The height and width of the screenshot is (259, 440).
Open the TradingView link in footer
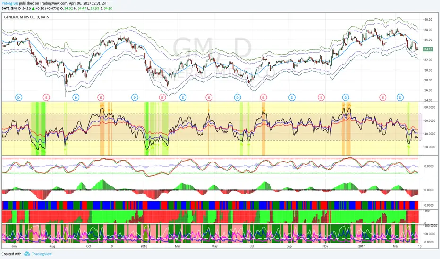pyautogui.click(x=42, y=254)
